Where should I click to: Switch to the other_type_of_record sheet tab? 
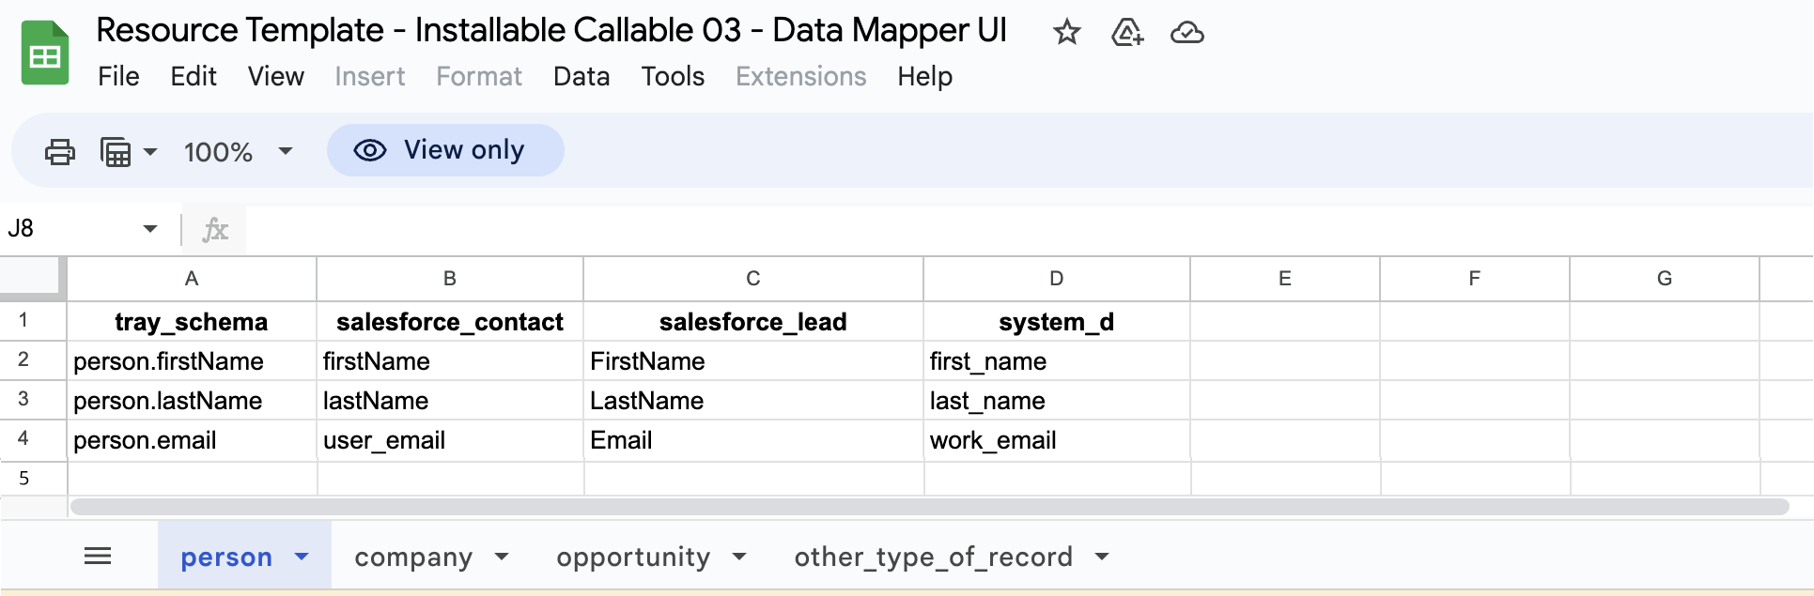click(x=933, y=557)
